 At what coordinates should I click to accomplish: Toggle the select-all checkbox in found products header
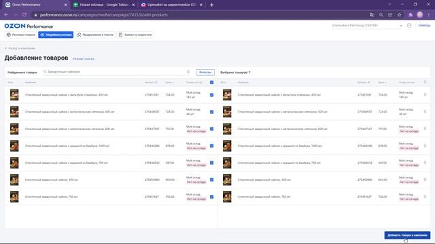click(211, 82)
